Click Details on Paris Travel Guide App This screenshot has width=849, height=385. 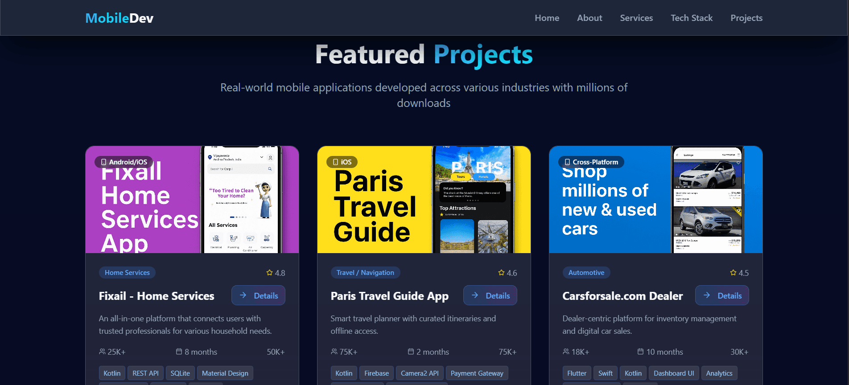pyautogui.click(x=490, y=295)
